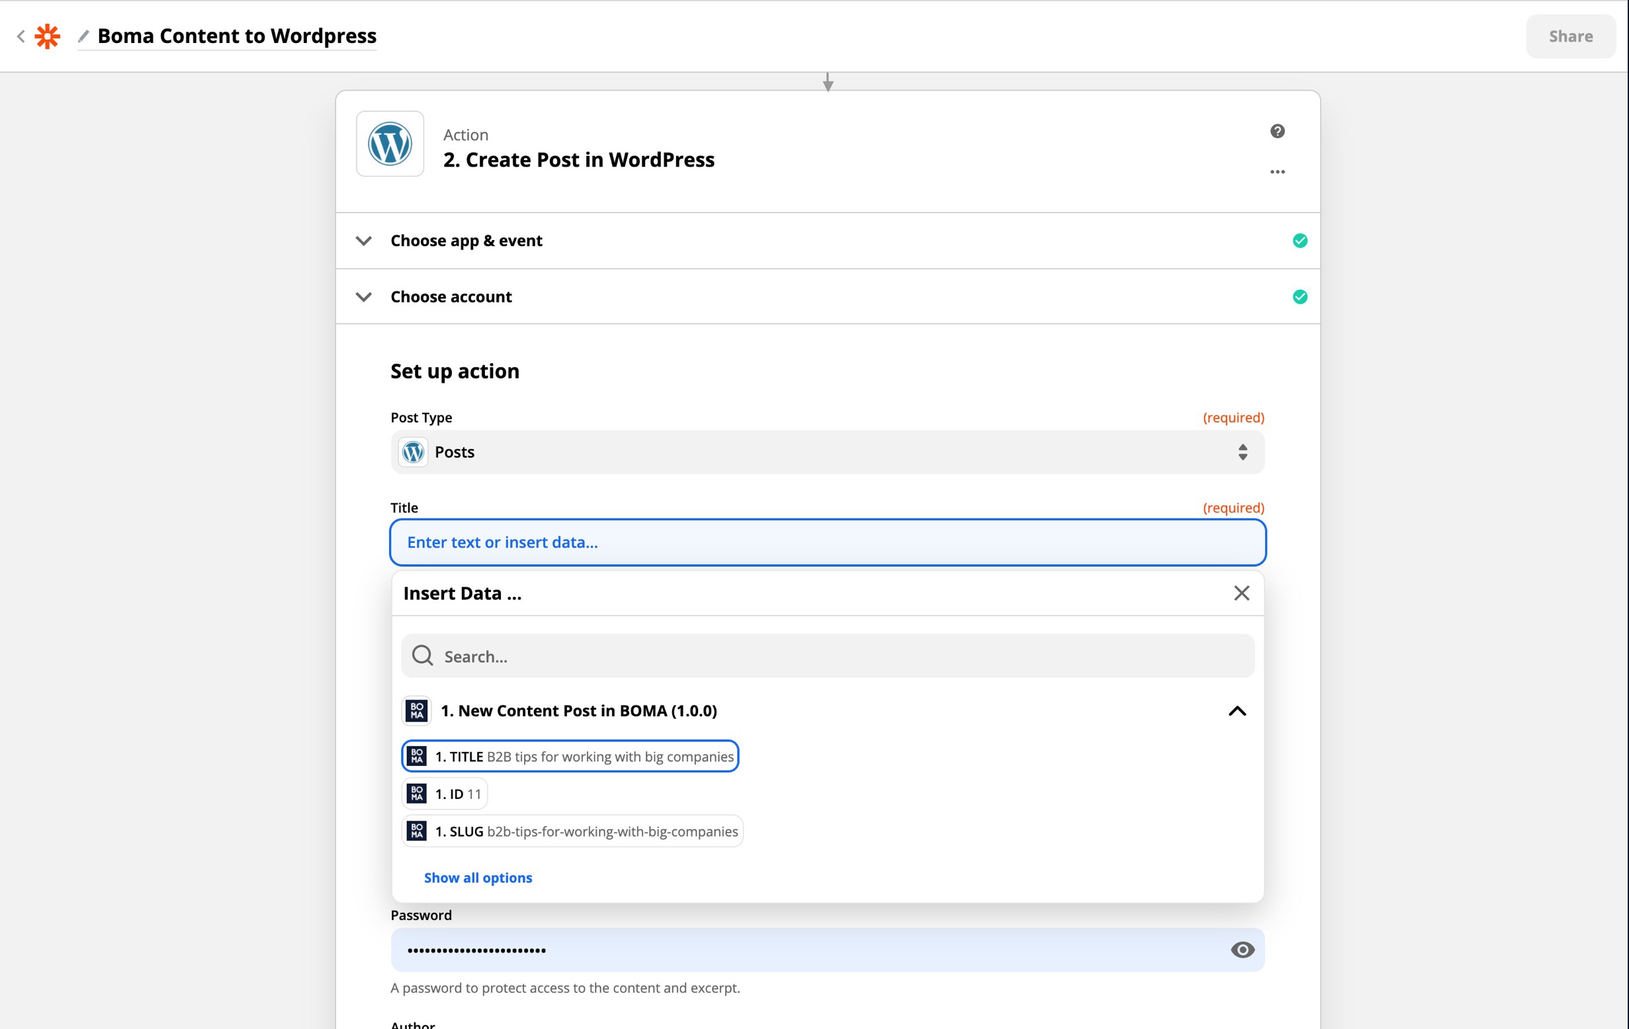
Task: Click the '2. Create Post in WordPress' title
Action: coord(578,159)
